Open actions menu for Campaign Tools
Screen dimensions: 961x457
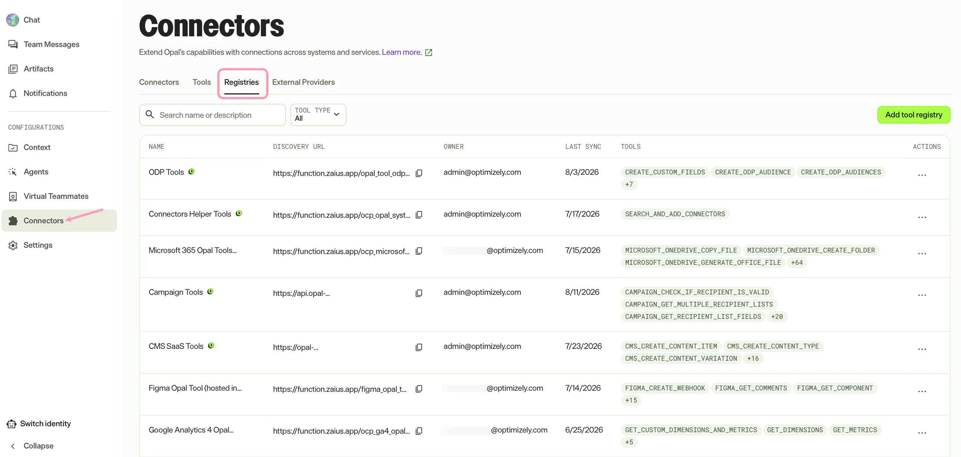tap(922, 295)
